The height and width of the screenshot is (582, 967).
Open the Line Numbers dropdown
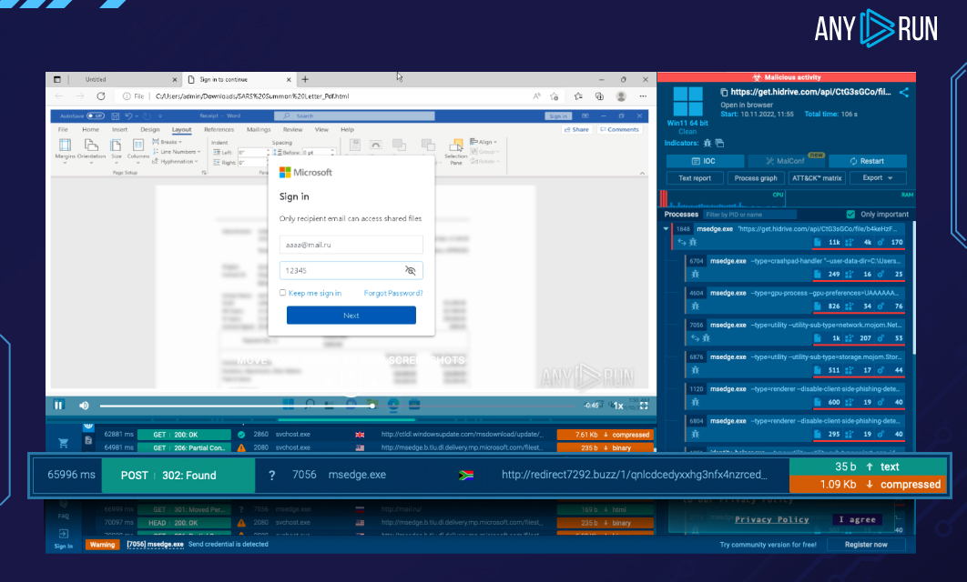pyautogui.click(x=177, y=152)
